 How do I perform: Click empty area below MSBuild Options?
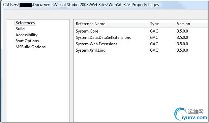point(38,85)
